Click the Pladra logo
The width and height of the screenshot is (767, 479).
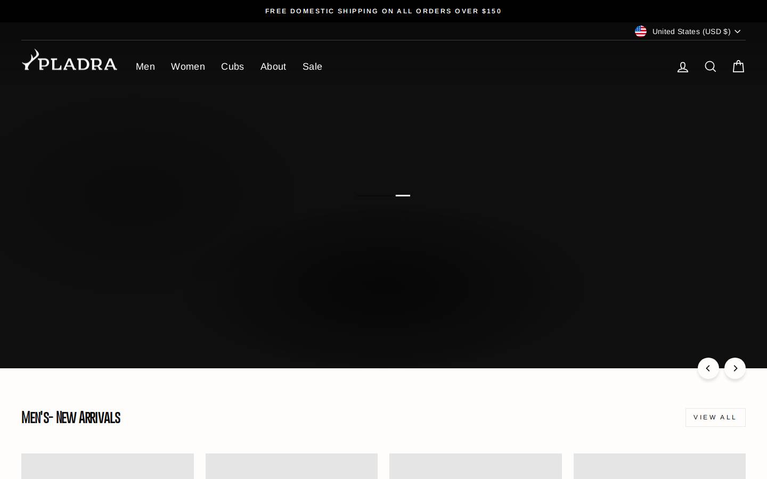(69, 60)
